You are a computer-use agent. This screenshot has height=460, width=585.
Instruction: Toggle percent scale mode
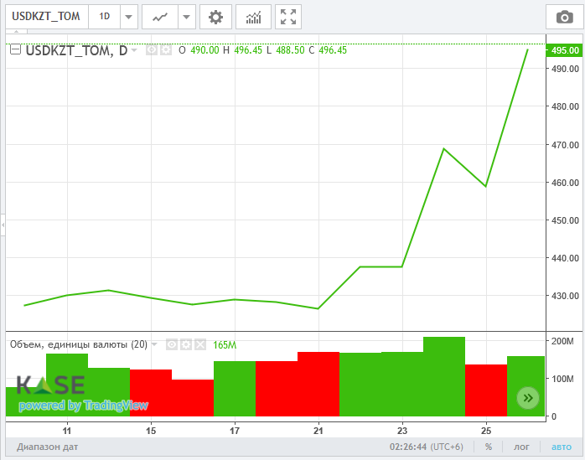coord(488,447)
